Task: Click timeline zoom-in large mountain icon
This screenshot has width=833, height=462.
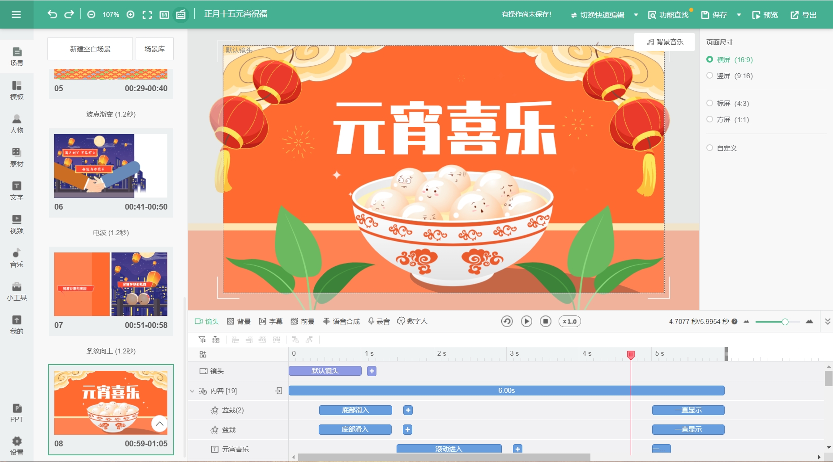Action: pos(809,321)
